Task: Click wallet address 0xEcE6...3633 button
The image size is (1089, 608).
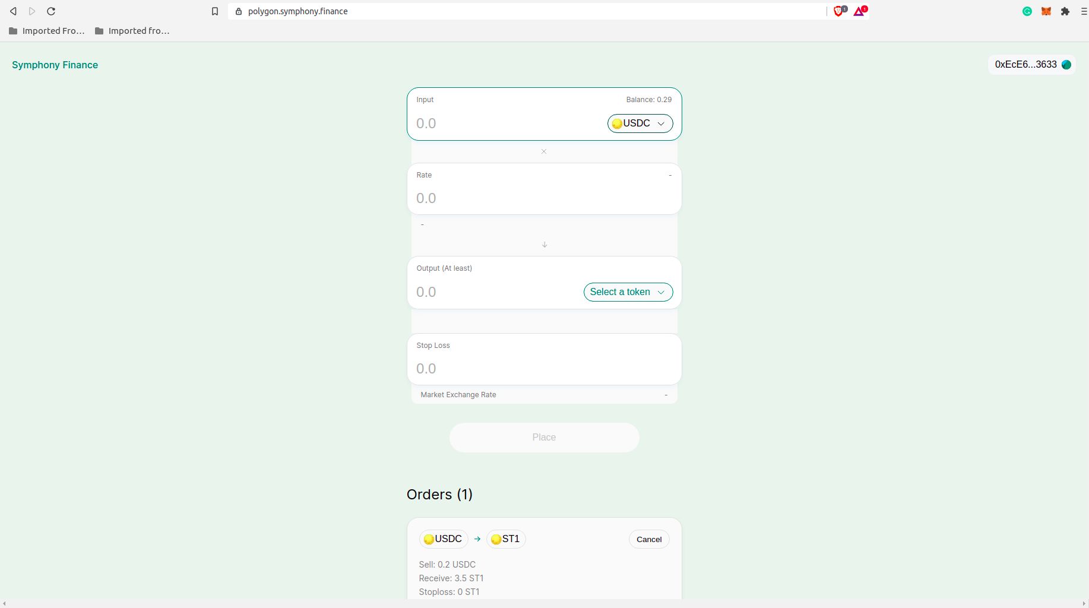Action: pyautogui.click(x=1032, y=65)
